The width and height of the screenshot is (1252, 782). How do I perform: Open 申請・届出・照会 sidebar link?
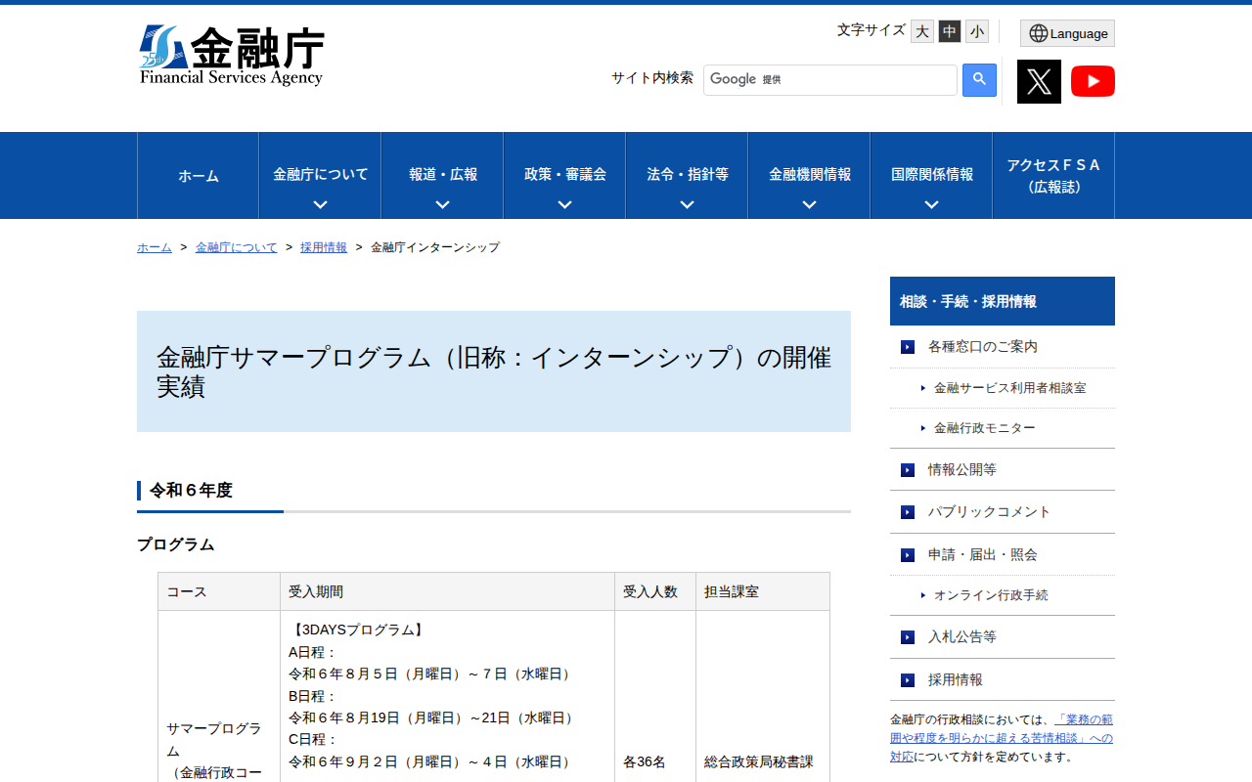pos(982,555)
